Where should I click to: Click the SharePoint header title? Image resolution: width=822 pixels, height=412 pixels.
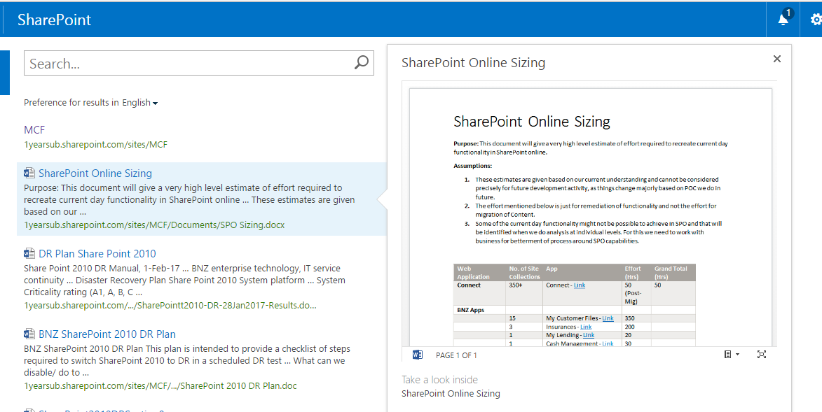(55, 20)
